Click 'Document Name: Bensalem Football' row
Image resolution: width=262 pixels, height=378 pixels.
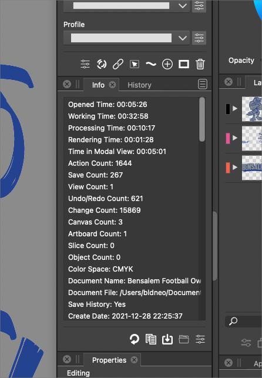(135, 281)
